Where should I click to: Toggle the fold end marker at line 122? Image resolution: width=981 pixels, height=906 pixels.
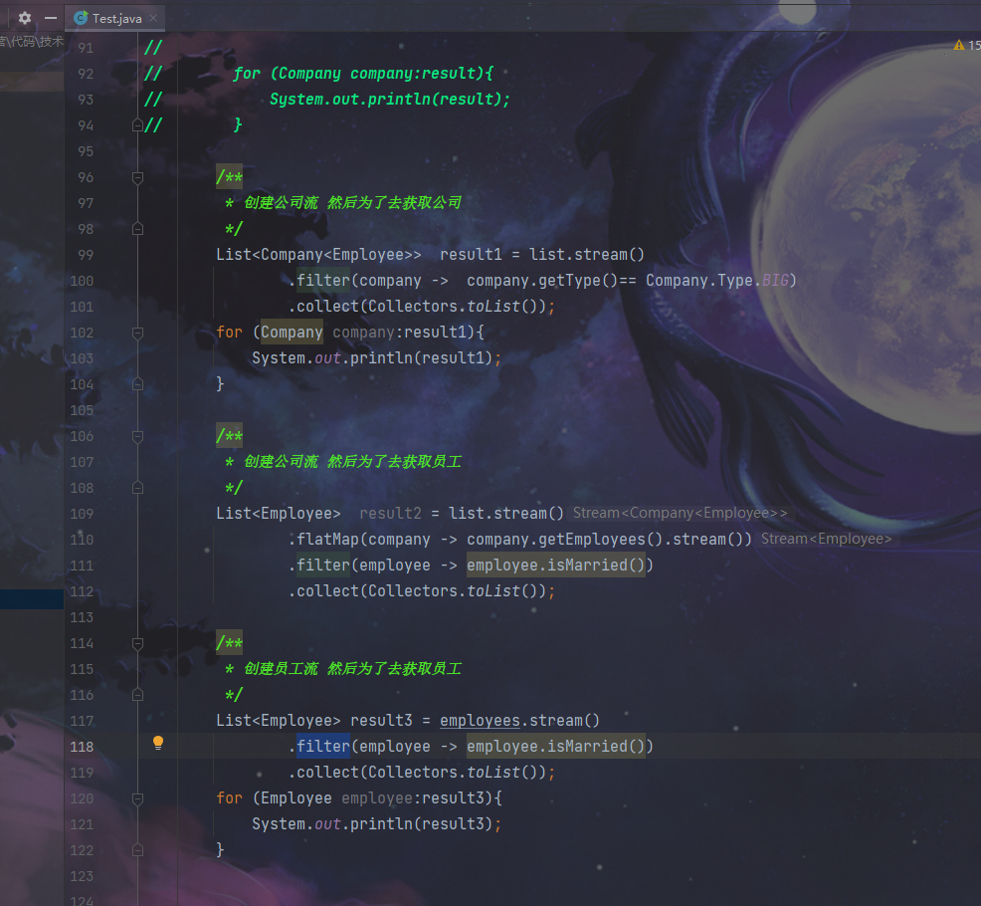click(137, 850)
